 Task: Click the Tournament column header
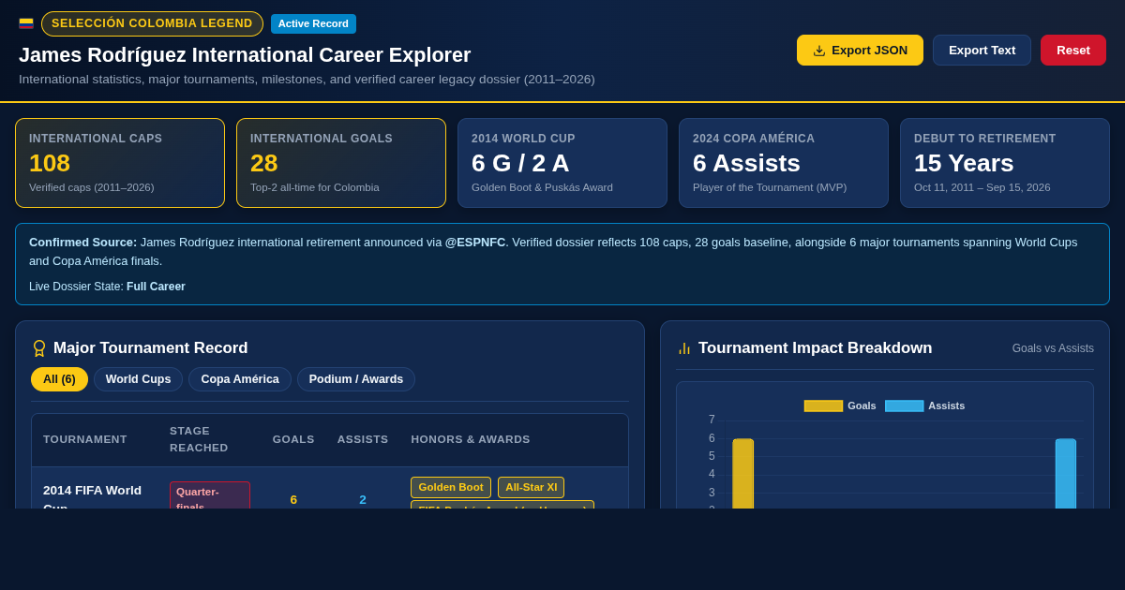(85, 439)
